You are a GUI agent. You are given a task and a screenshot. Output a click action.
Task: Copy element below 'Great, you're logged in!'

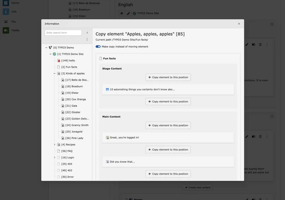pos(168,150)
